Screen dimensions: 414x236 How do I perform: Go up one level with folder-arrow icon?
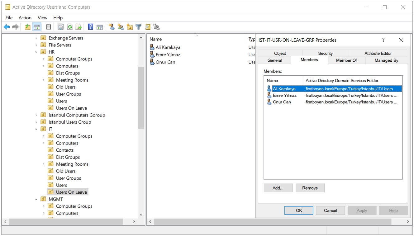pyautogui.click(x=28, y=27)
